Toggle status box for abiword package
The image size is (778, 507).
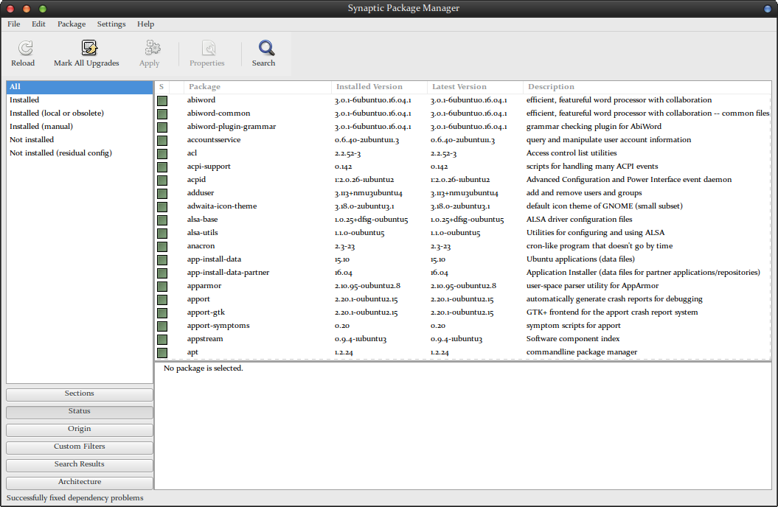click(162, 100)
